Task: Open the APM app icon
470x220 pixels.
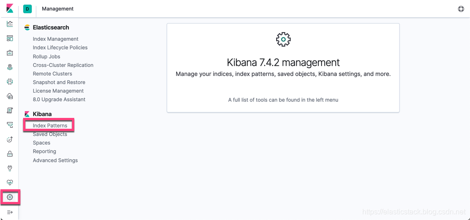Action: point(10,125)
